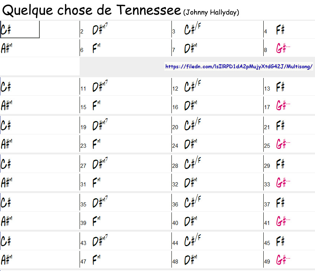Click the D#m7 chord in measure 11
The height and width of the screenshot is (271, 315).
pos(100,87)
